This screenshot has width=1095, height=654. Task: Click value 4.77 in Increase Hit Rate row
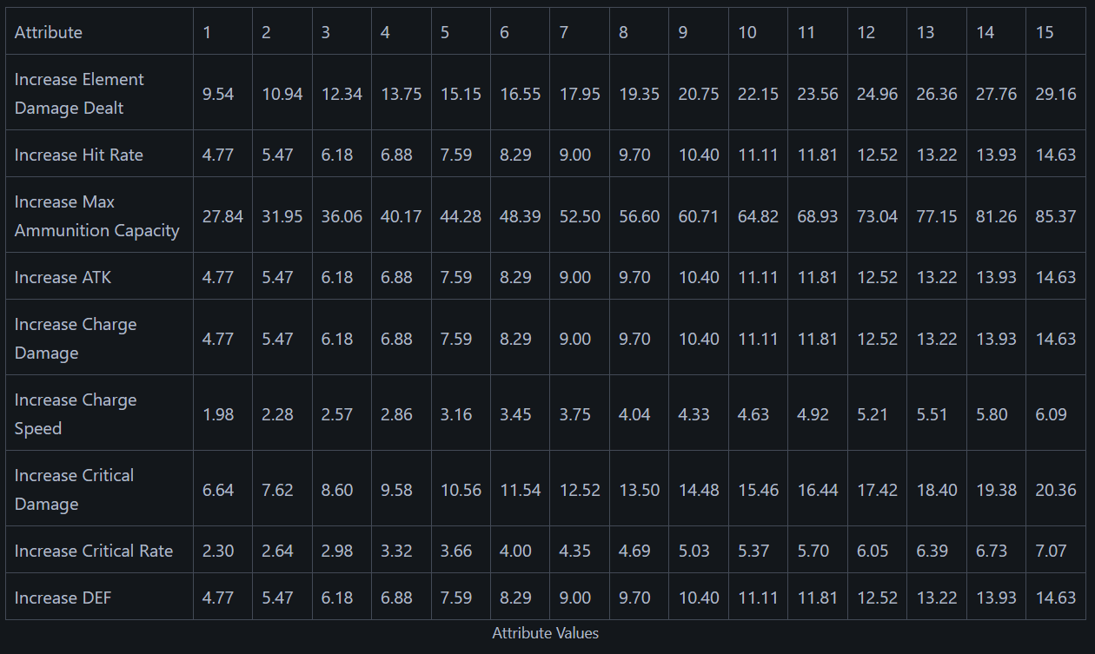[x=218, y=155]
